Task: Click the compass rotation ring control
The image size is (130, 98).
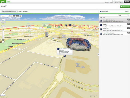Action: coord(3,21)
